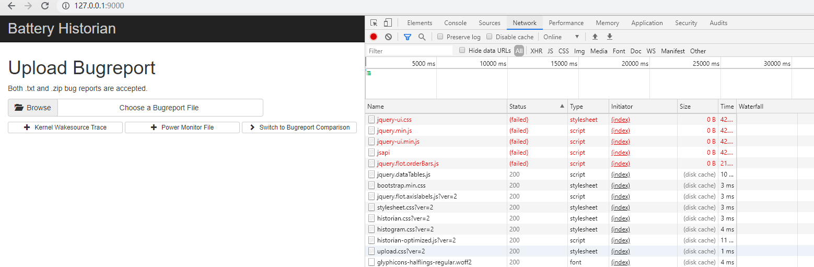
Task: Open the Memory tab
Action: tap(608, 23)
